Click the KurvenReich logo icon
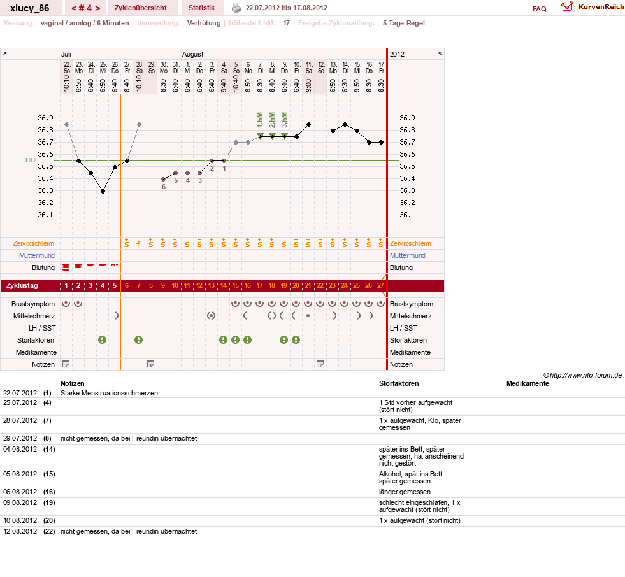 pyautogui.click(x=567, y=6)
